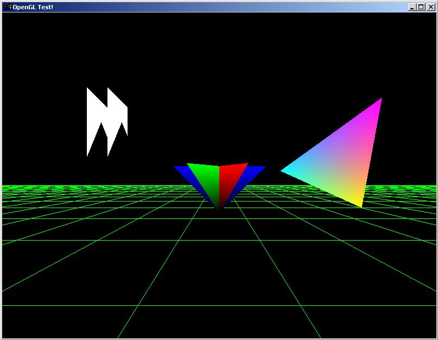Click the white jagged shape
The height and width of the screenshot is (340, 438).
pos(107,122)
